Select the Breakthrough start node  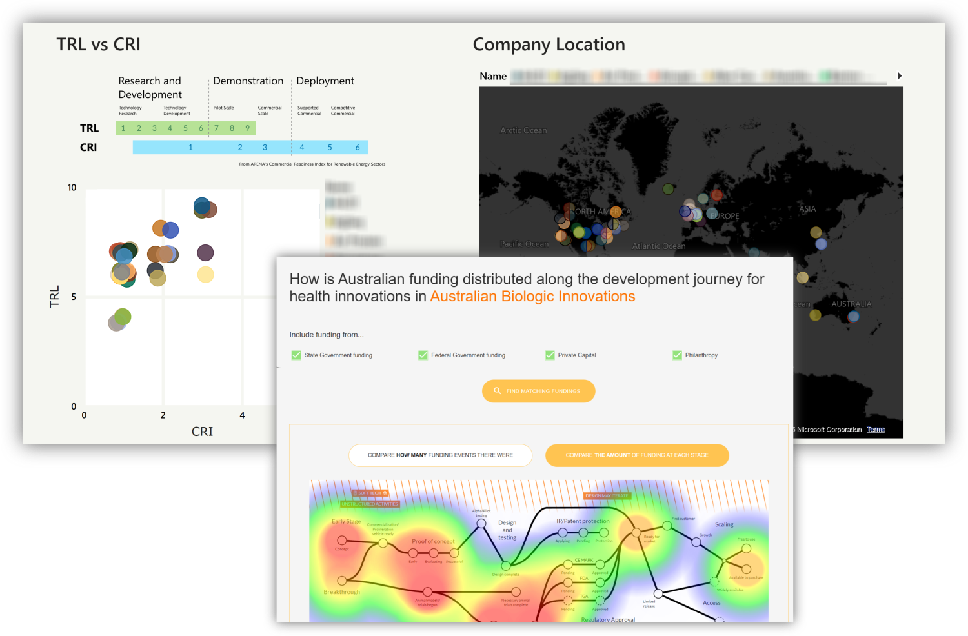(x=342, y=581)
